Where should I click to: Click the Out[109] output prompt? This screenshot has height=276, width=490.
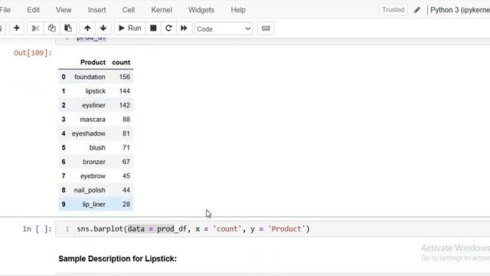click(x=32, y=53)
